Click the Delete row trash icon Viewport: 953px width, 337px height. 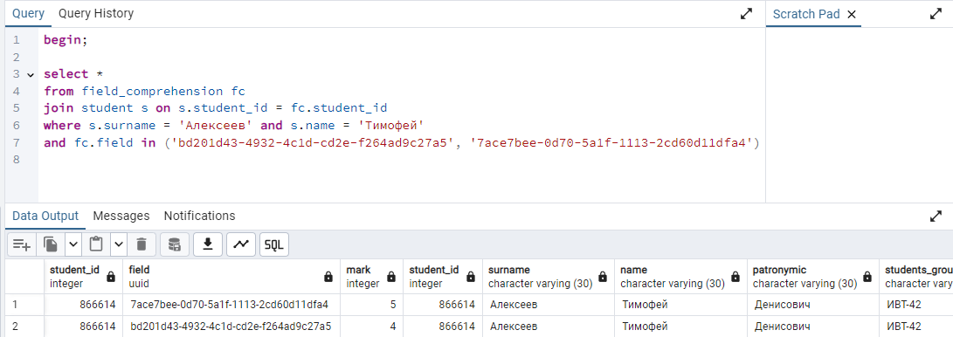[x=141, y=244]
